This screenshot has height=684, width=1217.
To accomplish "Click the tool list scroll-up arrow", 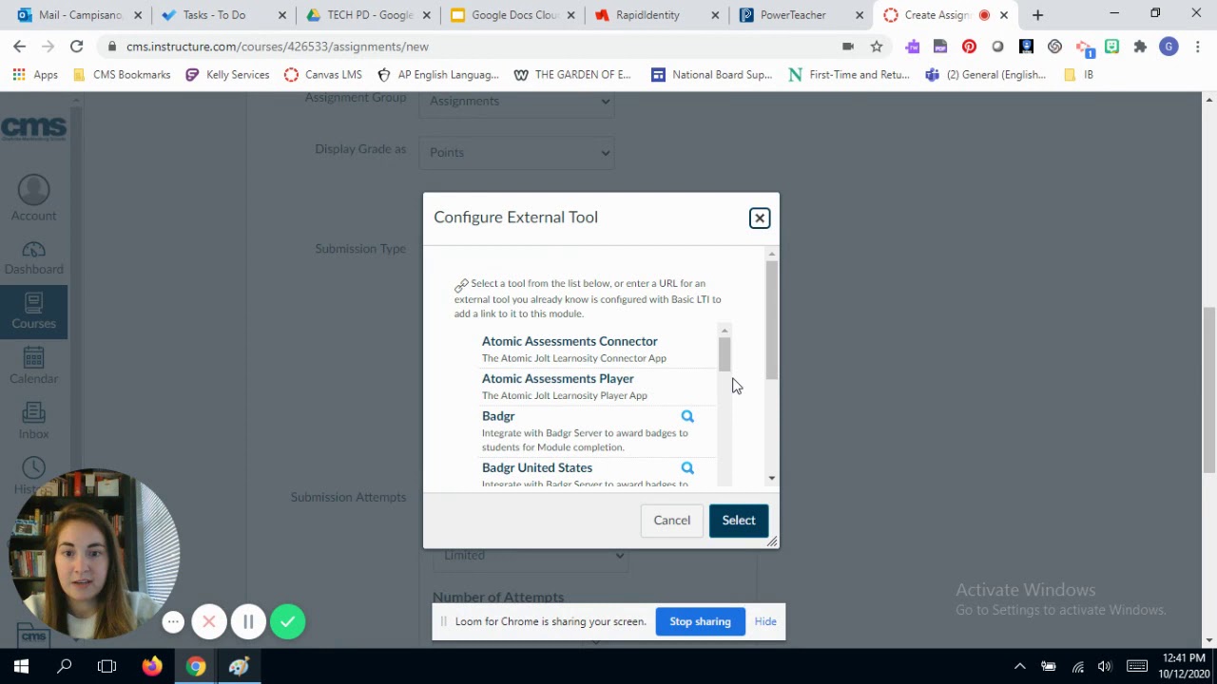I will [724, 330].
